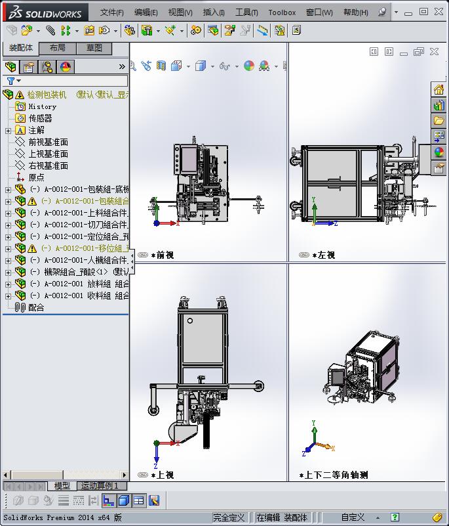Switch to the 草图 tab

pyautogui.click(x=94, y=48)
